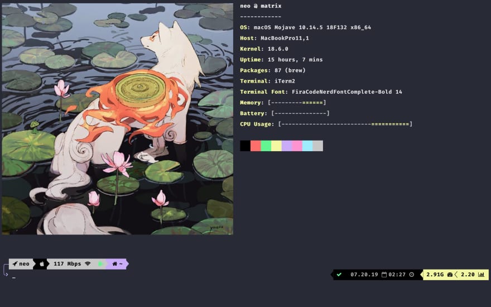Click the 'Kernel:' label
The image size is (491, 307).
click(x=252, y=49)
